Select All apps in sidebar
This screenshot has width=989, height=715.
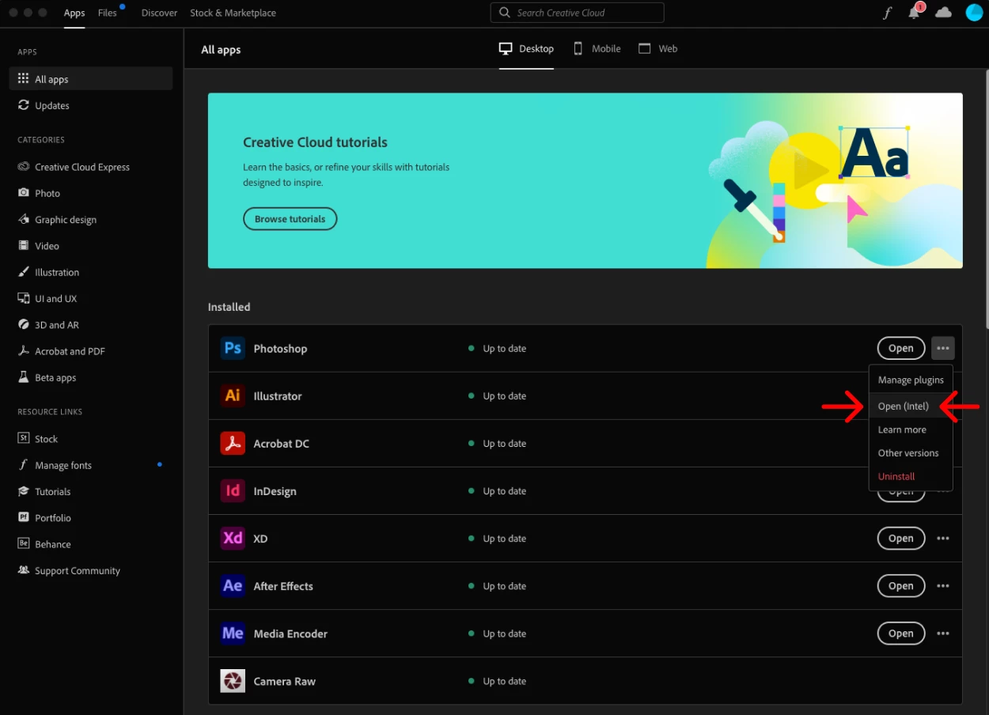91,78
